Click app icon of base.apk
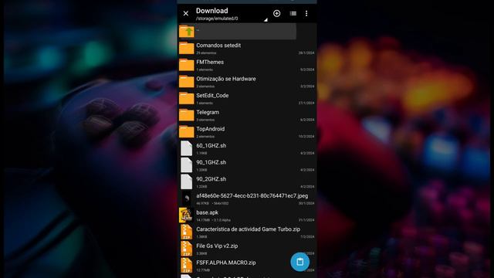The width and height of the screenshot is (494, 278). coord(186,215)
